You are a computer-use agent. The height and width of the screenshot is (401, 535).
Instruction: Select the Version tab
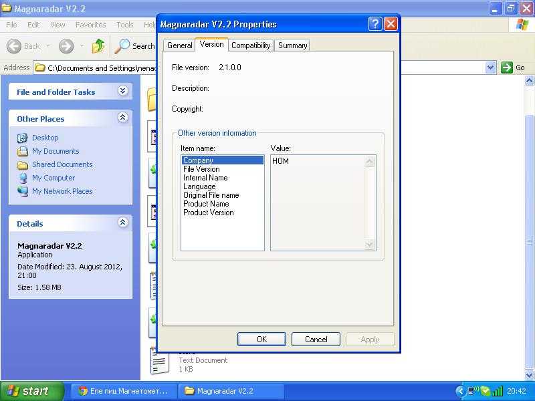pos(211,44)
